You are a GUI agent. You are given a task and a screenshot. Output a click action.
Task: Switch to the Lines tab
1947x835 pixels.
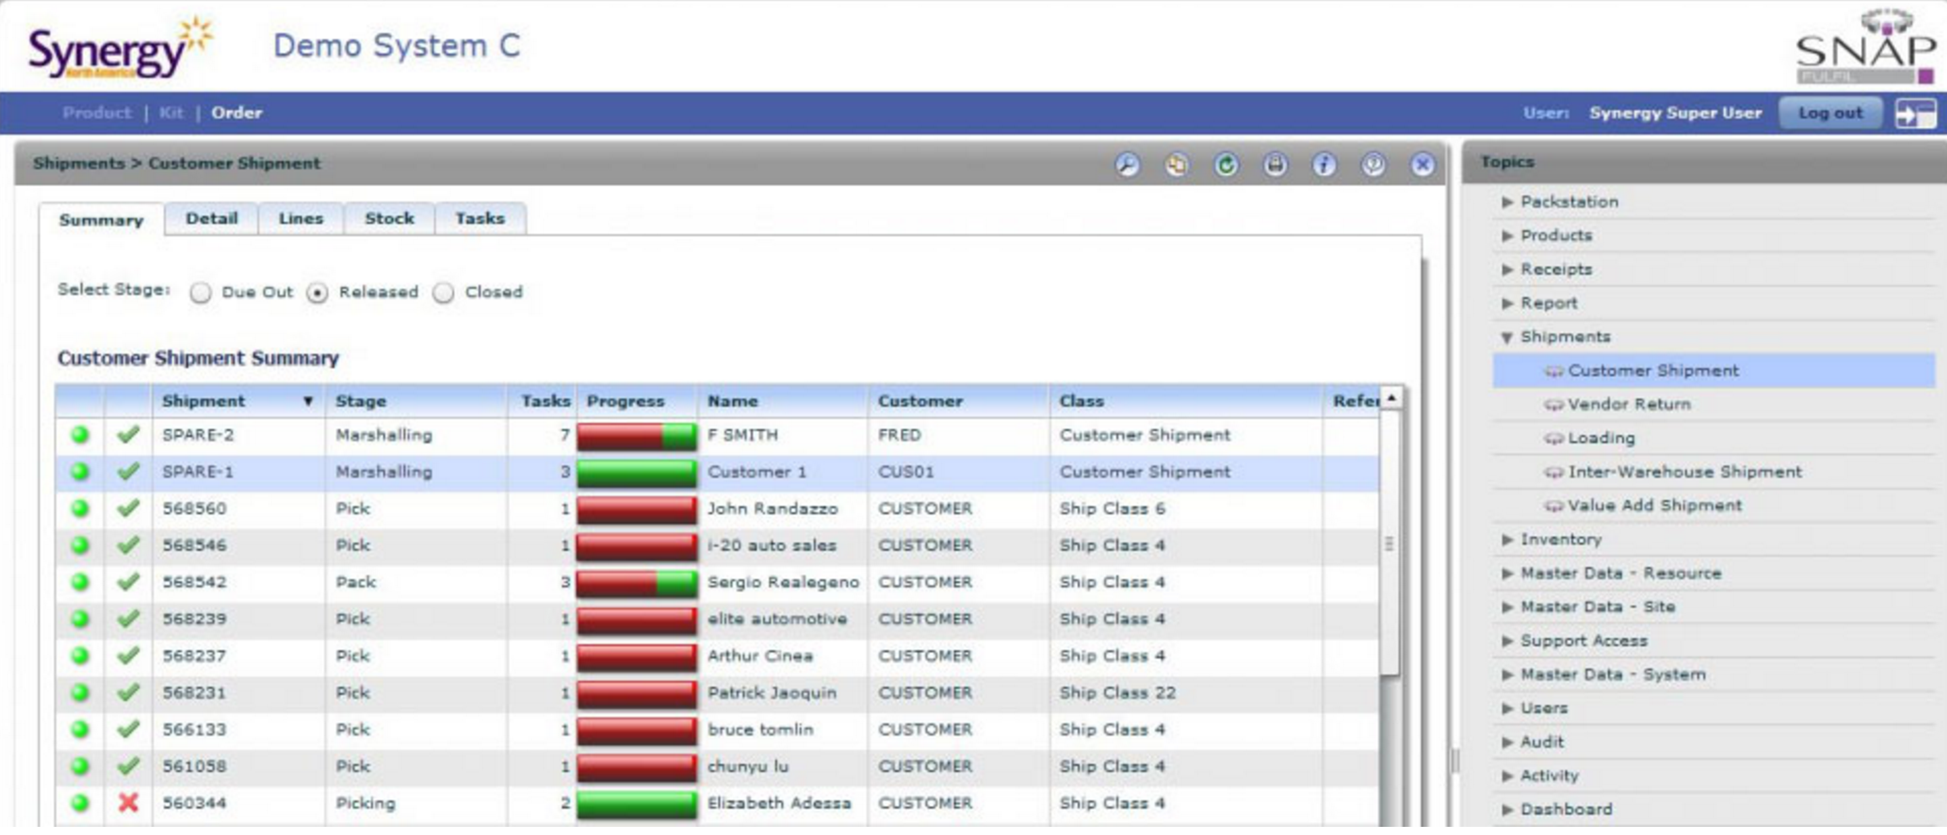click(x=301, y=219)
